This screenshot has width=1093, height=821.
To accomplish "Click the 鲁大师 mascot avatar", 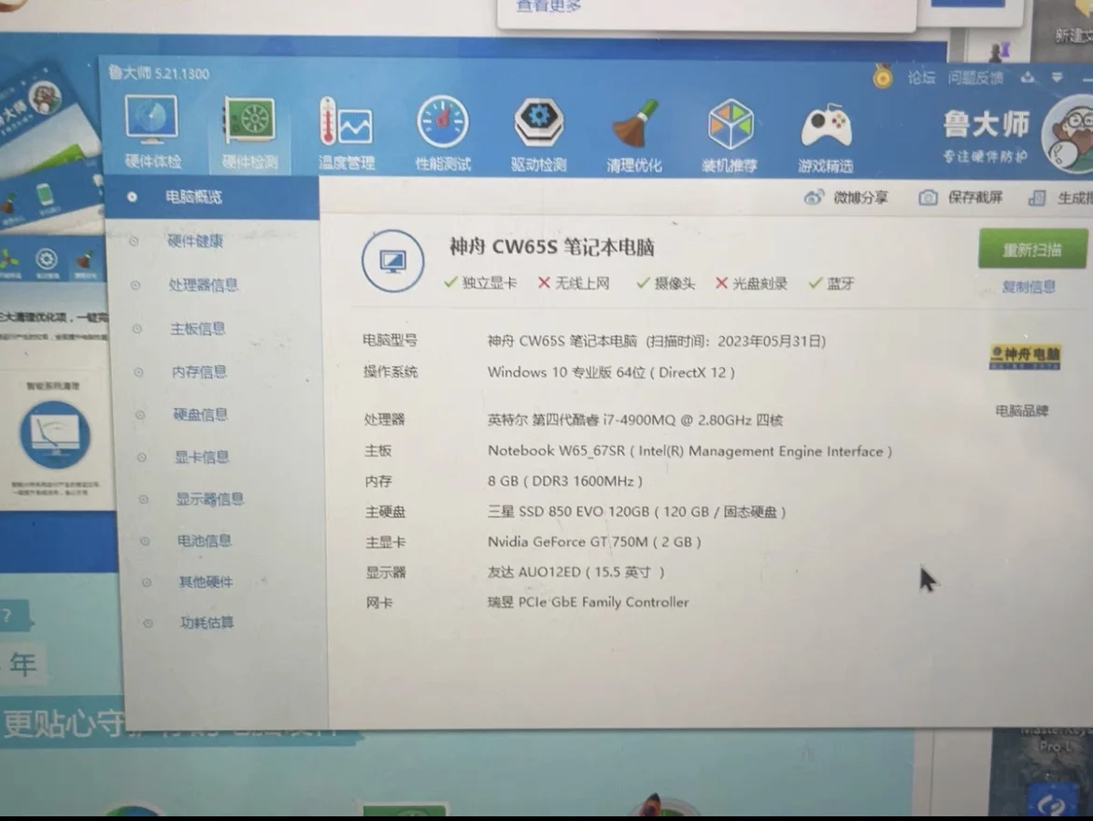I will click(1069, 136).
